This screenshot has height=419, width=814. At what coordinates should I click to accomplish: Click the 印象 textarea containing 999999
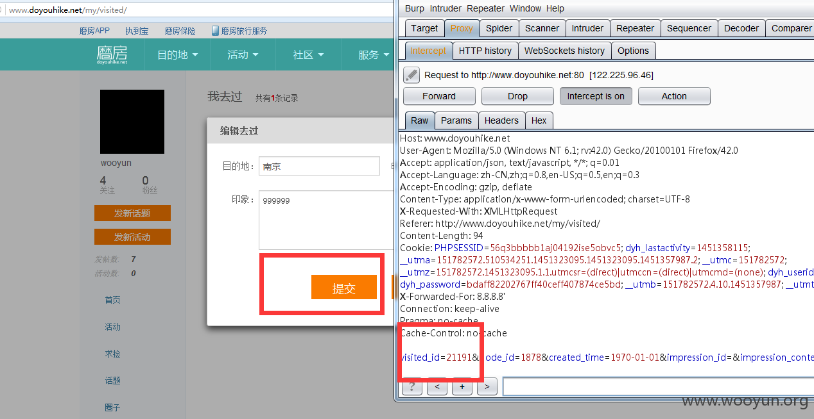coord(325,220)
